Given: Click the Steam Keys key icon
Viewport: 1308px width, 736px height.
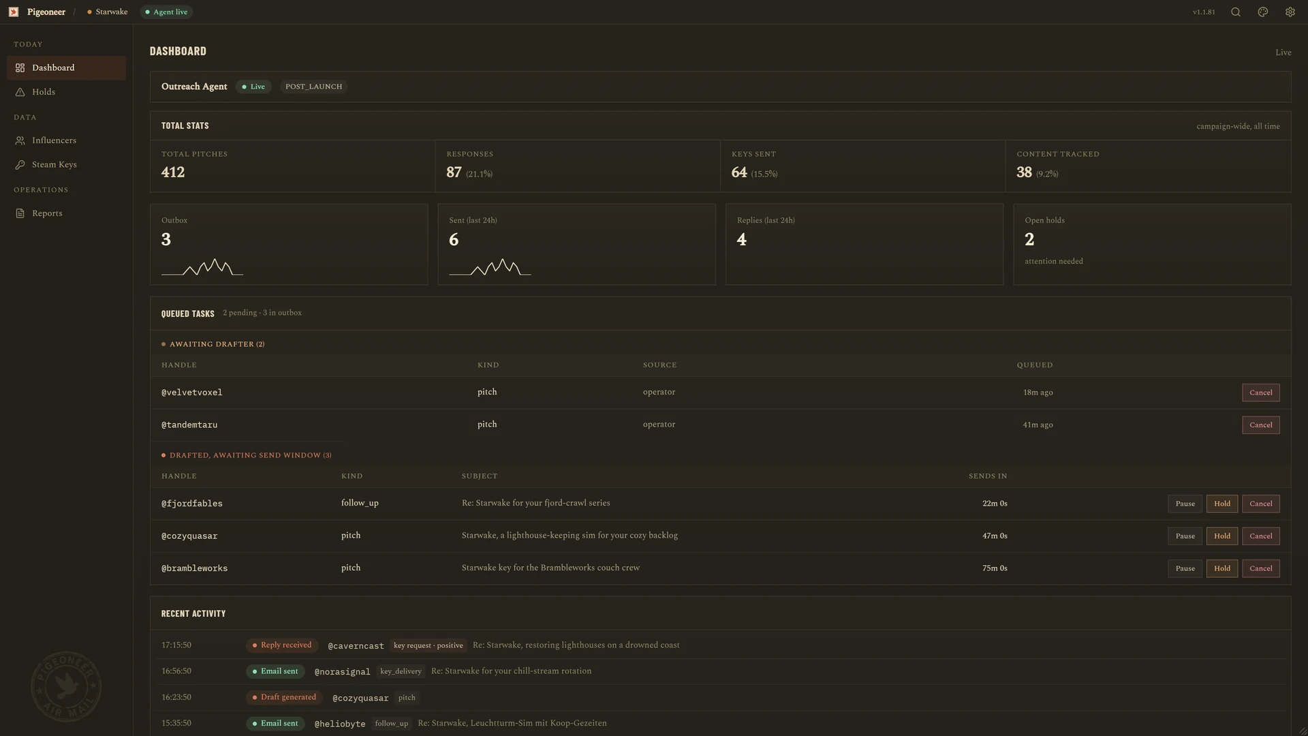Looking at the screenshot, I should [x=20, y=165].
